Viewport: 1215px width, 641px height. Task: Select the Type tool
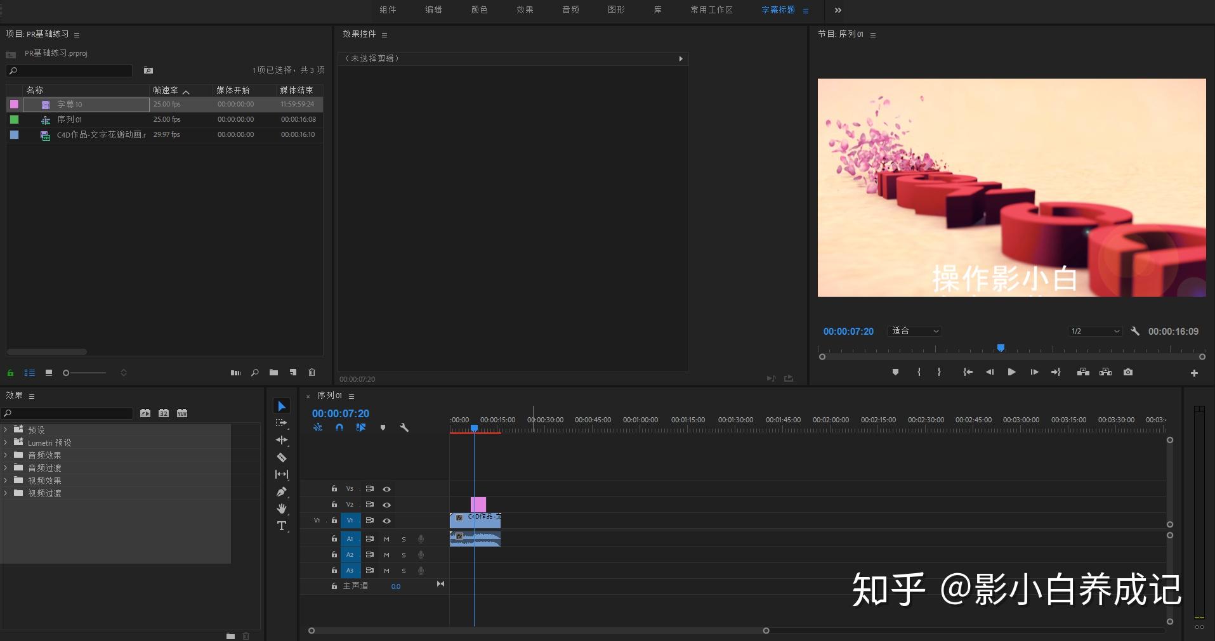tap(282, 526)
